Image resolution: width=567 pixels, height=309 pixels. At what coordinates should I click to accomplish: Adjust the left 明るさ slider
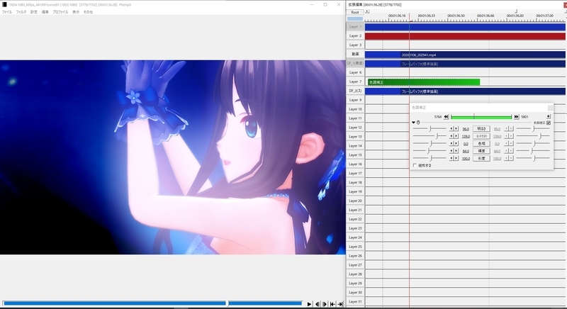tap(430, 129)
